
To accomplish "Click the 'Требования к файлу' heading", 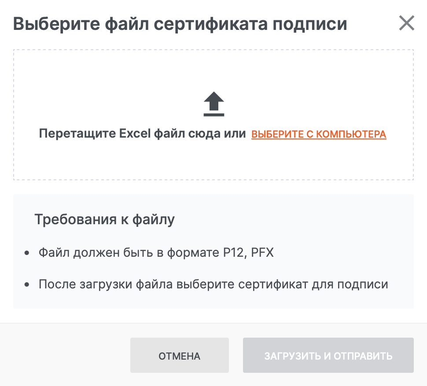I will pos(104,219).
